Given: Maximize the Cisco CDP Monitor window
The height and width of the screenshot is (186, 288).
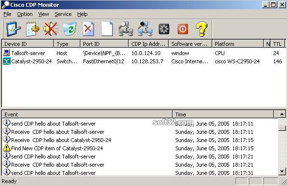Looking at the screenshot, I should [274, 5].
